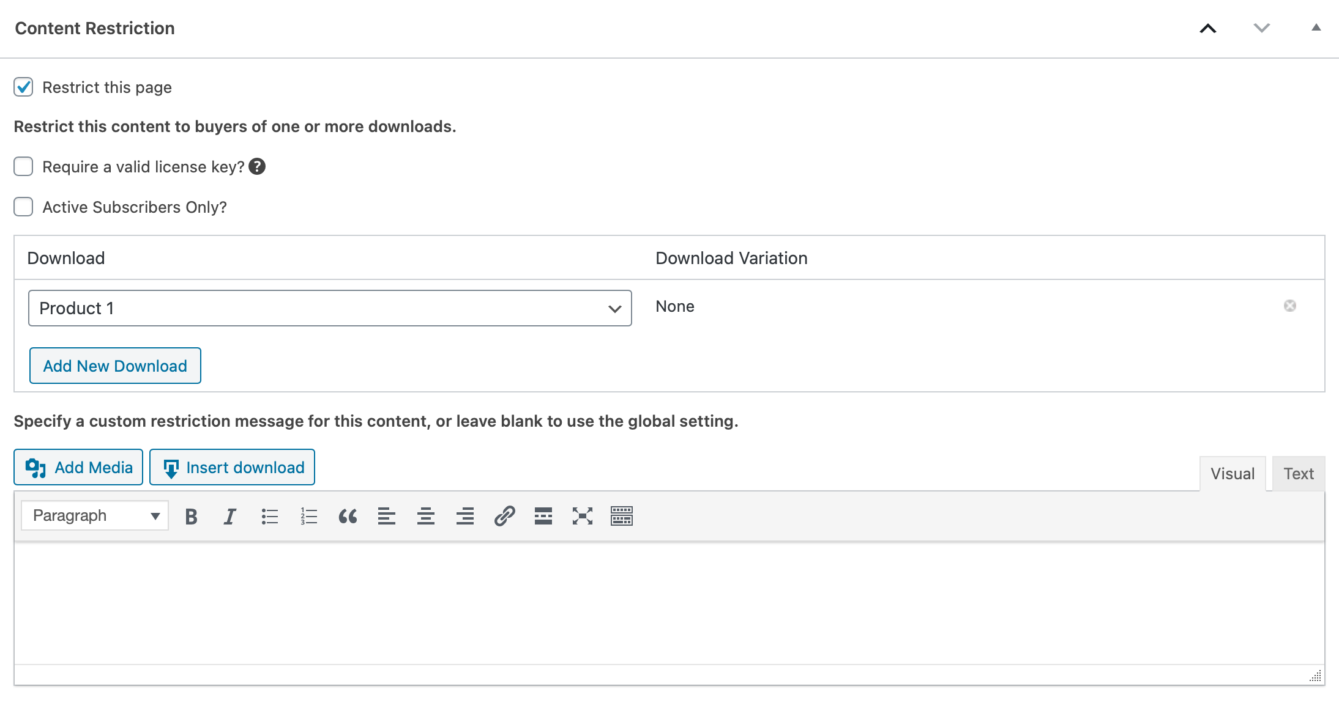Switch to the Text editor tab
The height and width of the screenshot is (703, 1339).
pos(1299,474)
